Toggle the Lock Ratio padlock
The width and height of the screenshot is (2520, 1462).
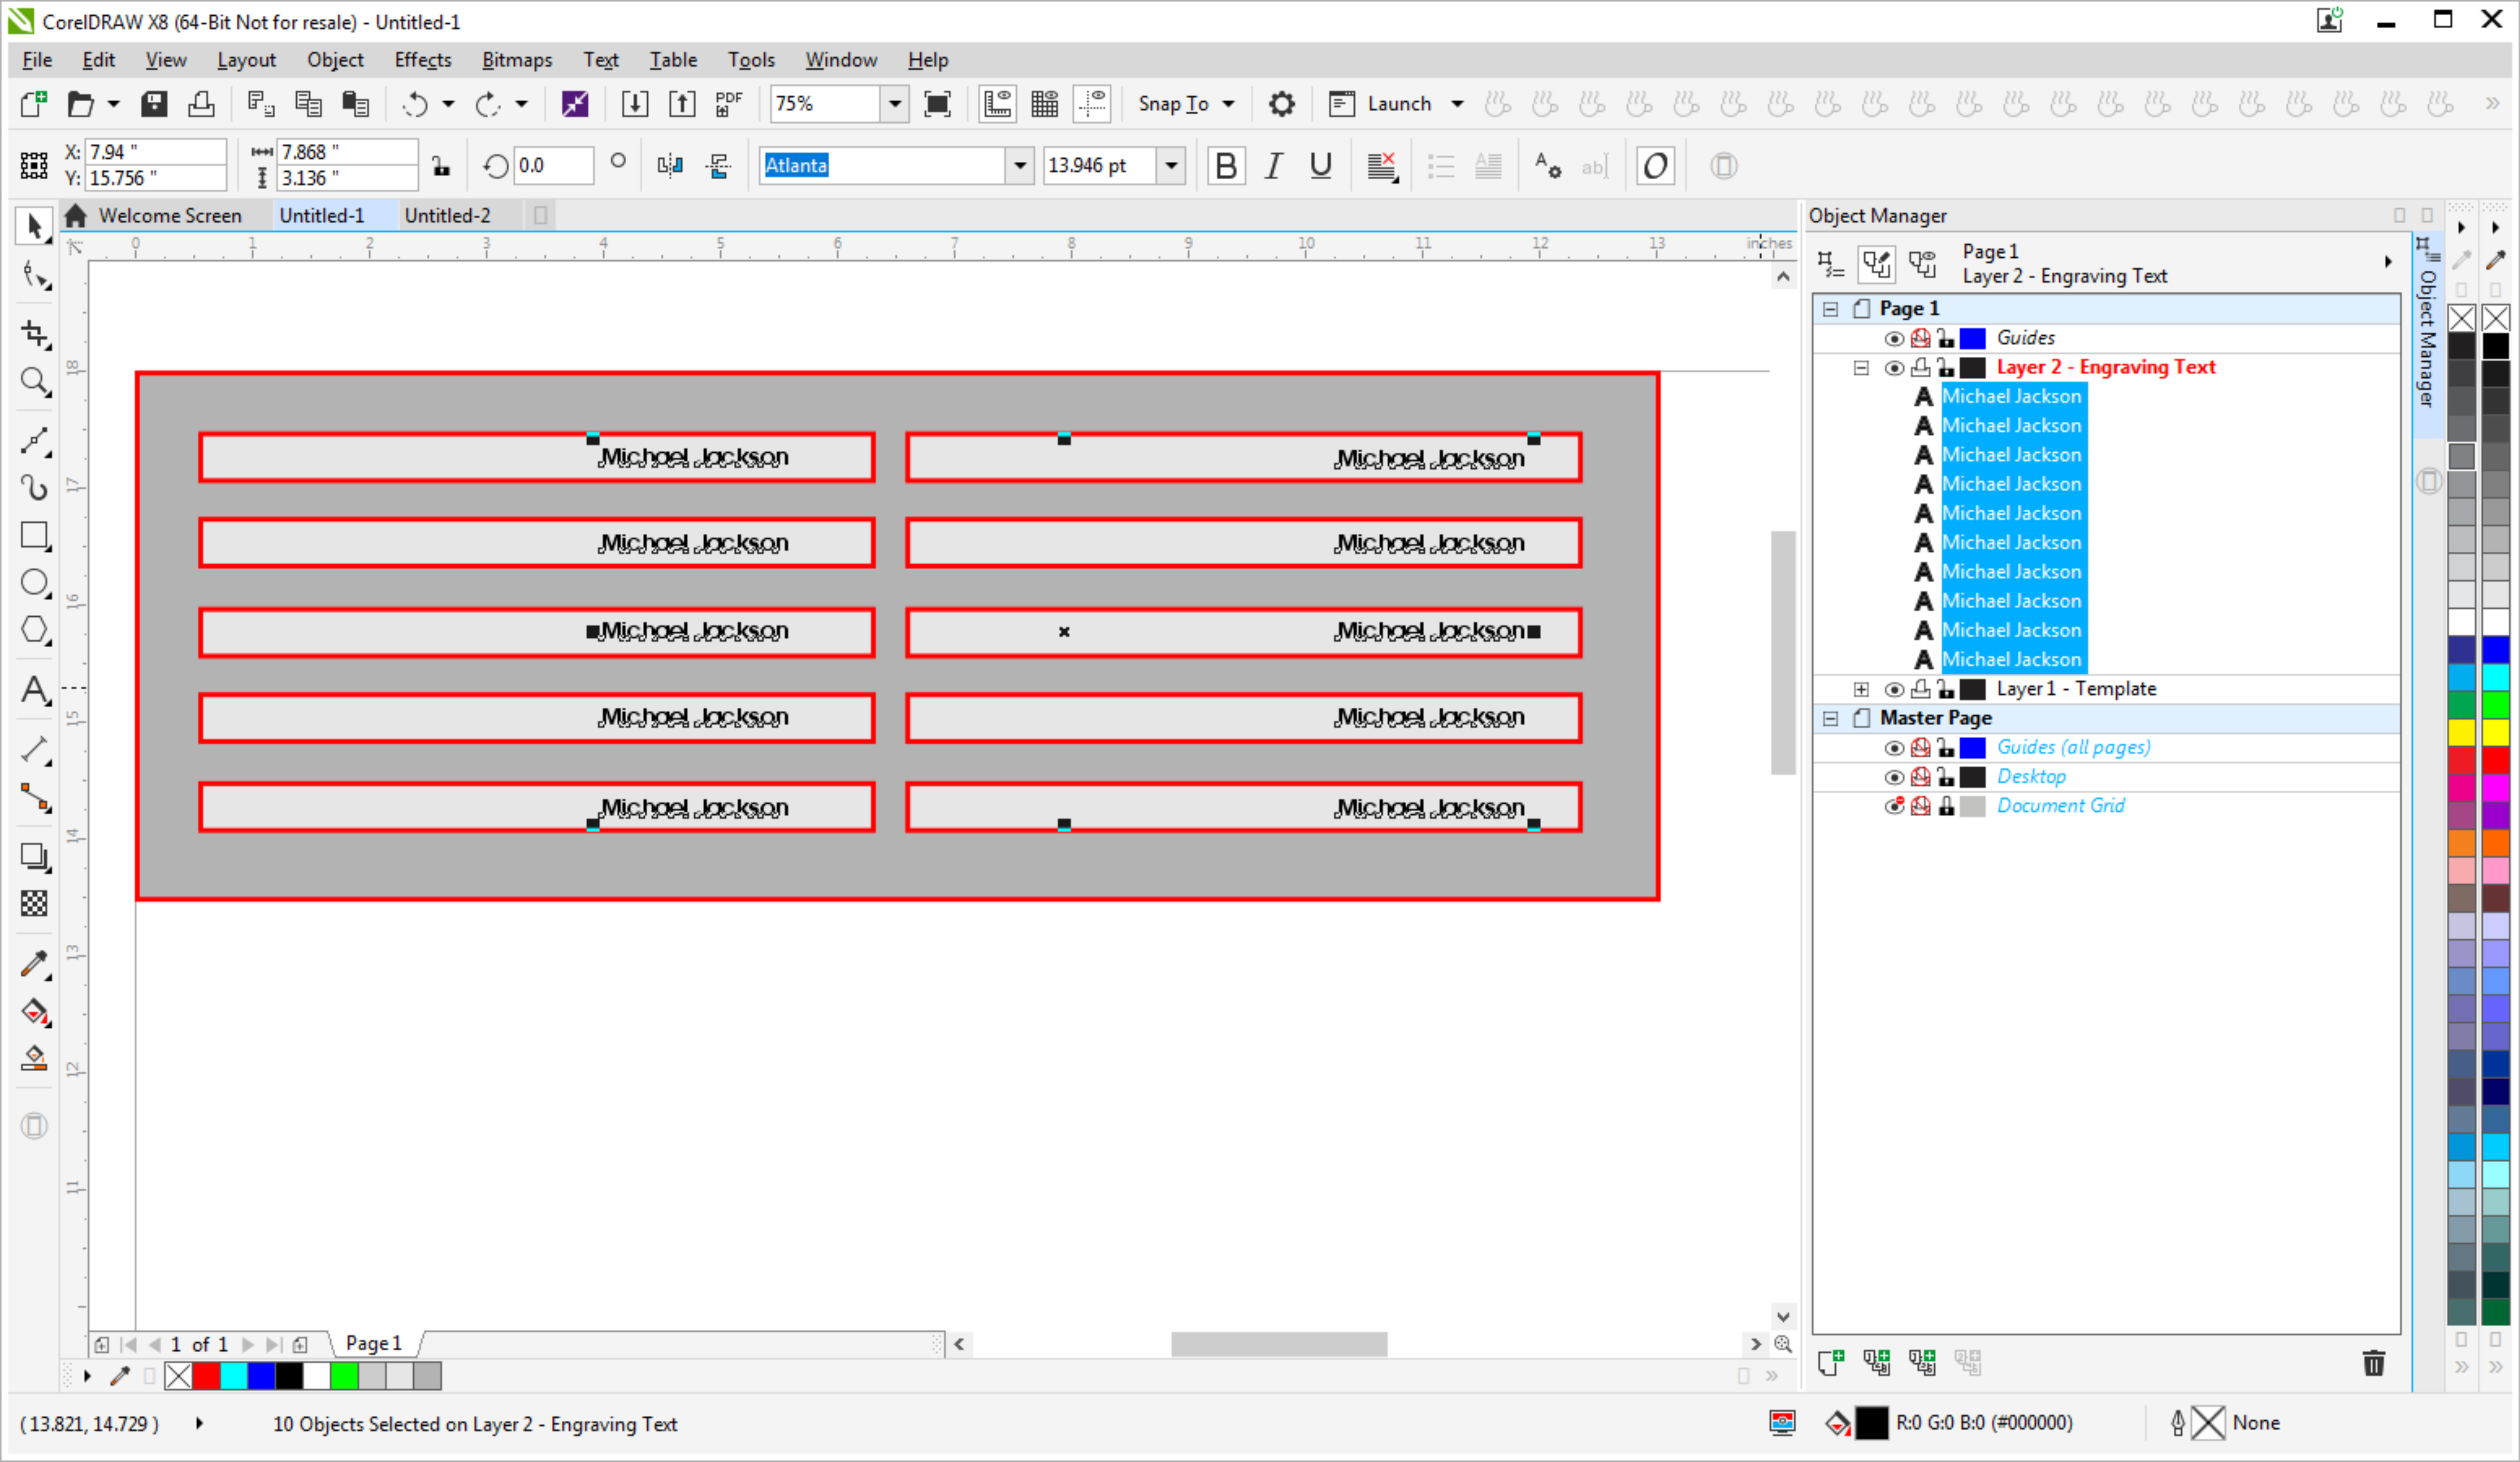(441, 166)
